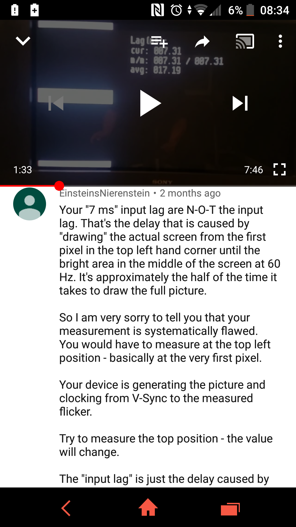
Task: Tap the Android back button
Action: (x=66, y=508)
